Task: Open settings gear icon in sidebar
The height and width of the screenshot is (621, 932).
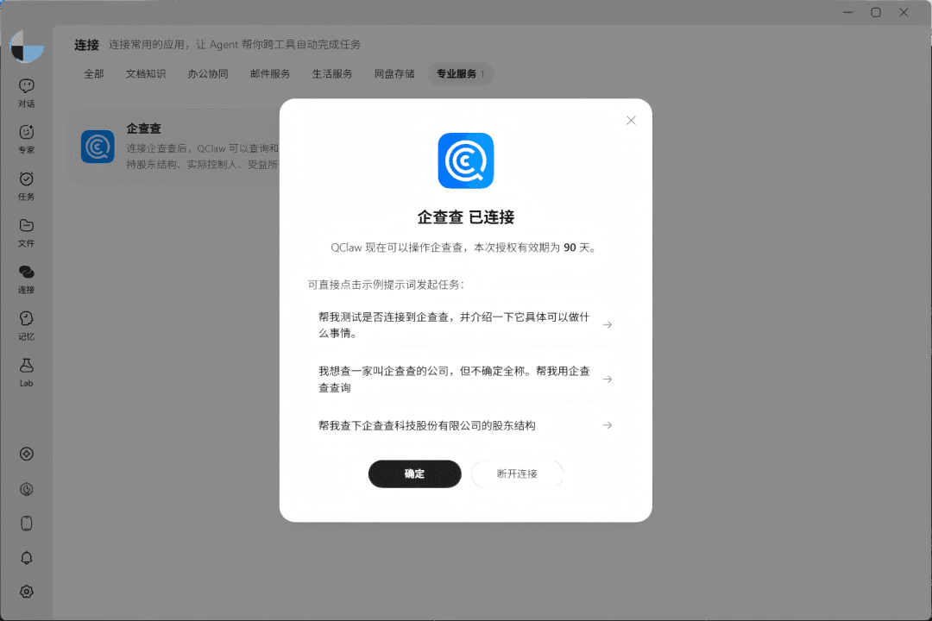Action: click(26, 592)
